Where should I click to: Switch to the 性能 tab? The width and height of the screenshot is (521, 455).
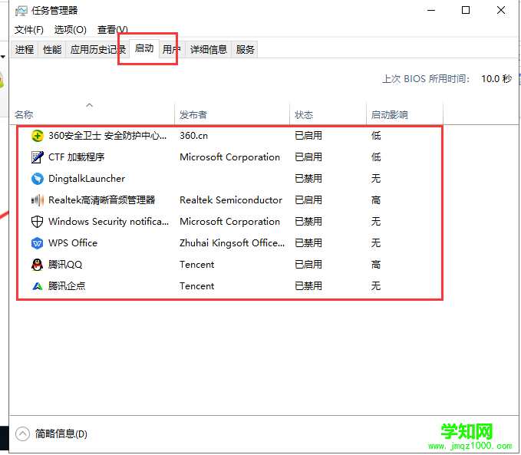tap(52, 50)
